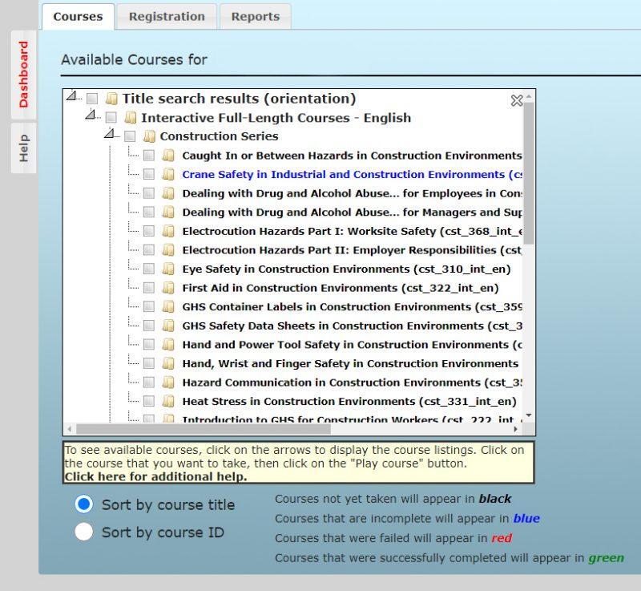Click the X icon to dismiss search results
This screenshot has width=641, height=591.
(x=518, y=101)
